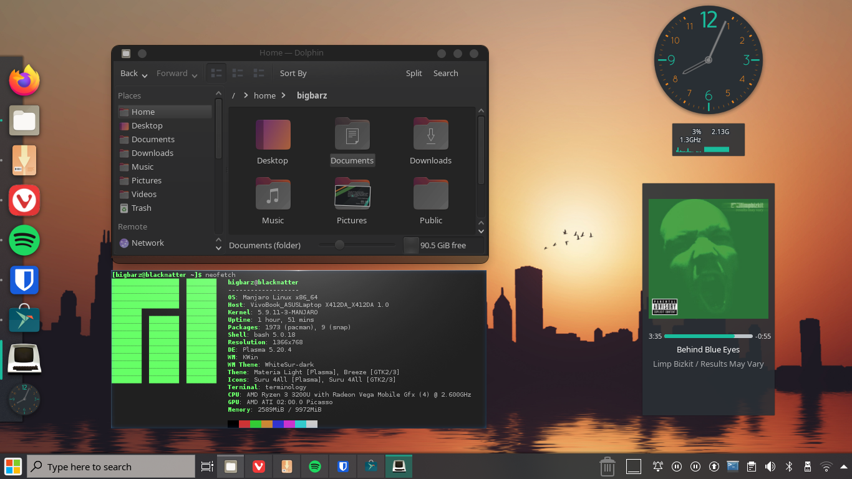852x479 pixels.
Task: Select Home in the Places panel
Action: tap(165, 112)
